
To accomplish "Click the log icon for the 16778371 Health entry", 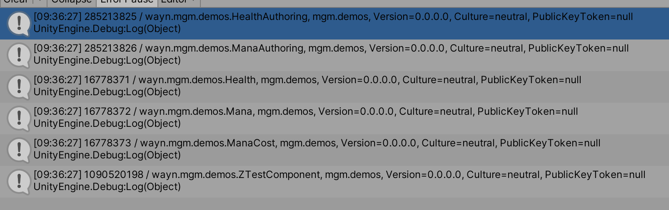I will click(x=19, y=87).
